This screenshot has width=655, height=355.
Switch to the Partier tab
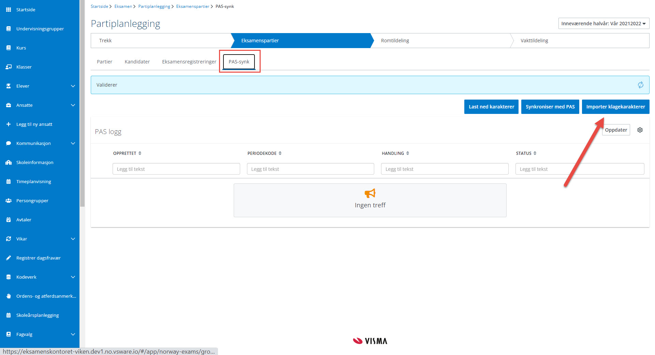[x=104, y=62]
